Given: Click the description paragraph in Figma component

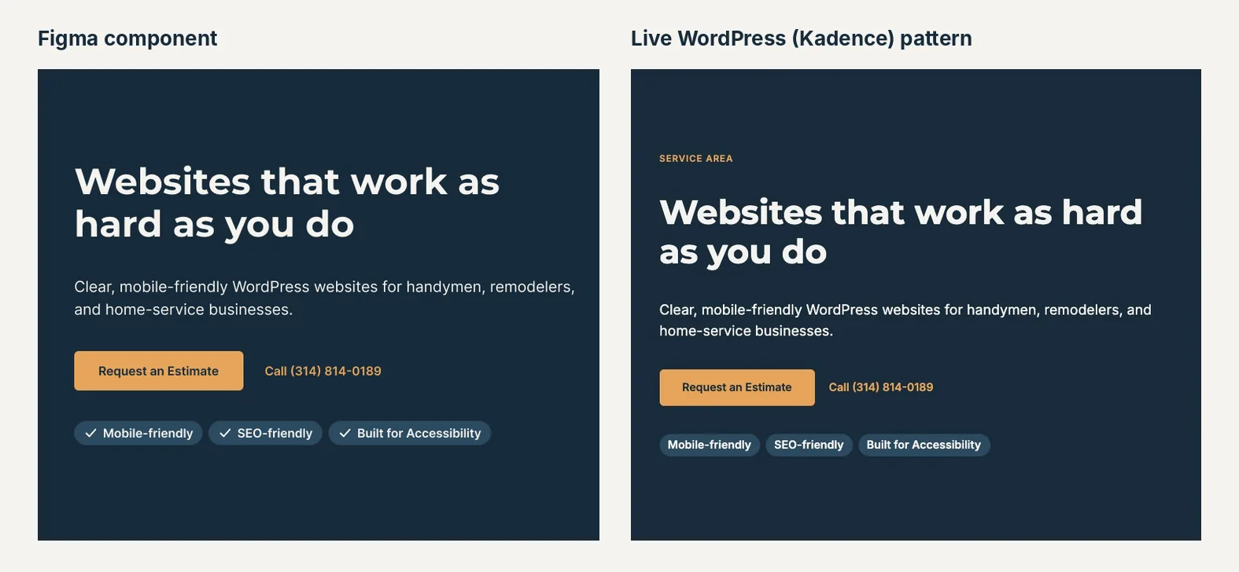Looking at the screenshot, I should pos(325,298).
